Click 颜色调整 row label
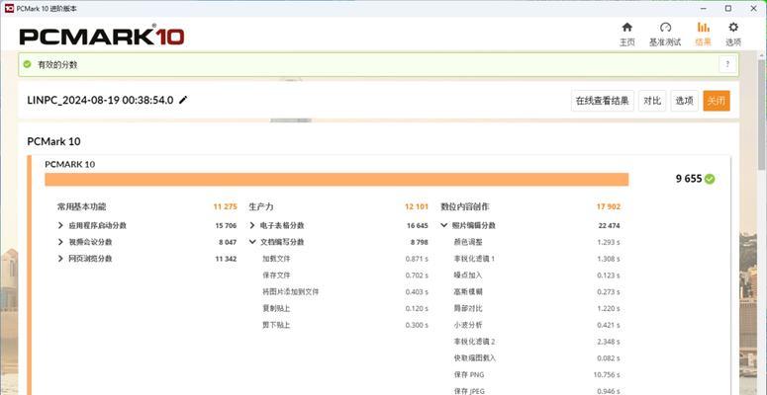Viewport: 767px width, 395px height. click(x=468, y=242)
